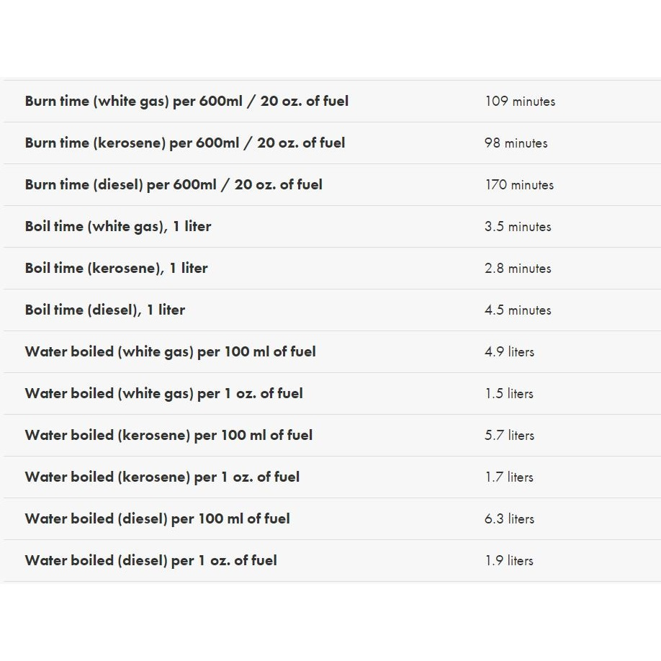661x661 pixels.
Task: Select the "Boil time (kerosene), 1 liter" label
Action: tap(116, 269)
